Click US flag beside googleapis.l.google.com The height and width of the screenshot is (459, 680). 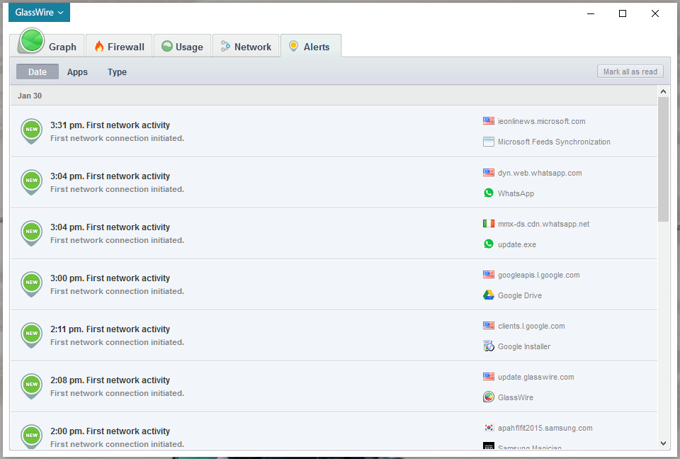(x=489, y=274)
